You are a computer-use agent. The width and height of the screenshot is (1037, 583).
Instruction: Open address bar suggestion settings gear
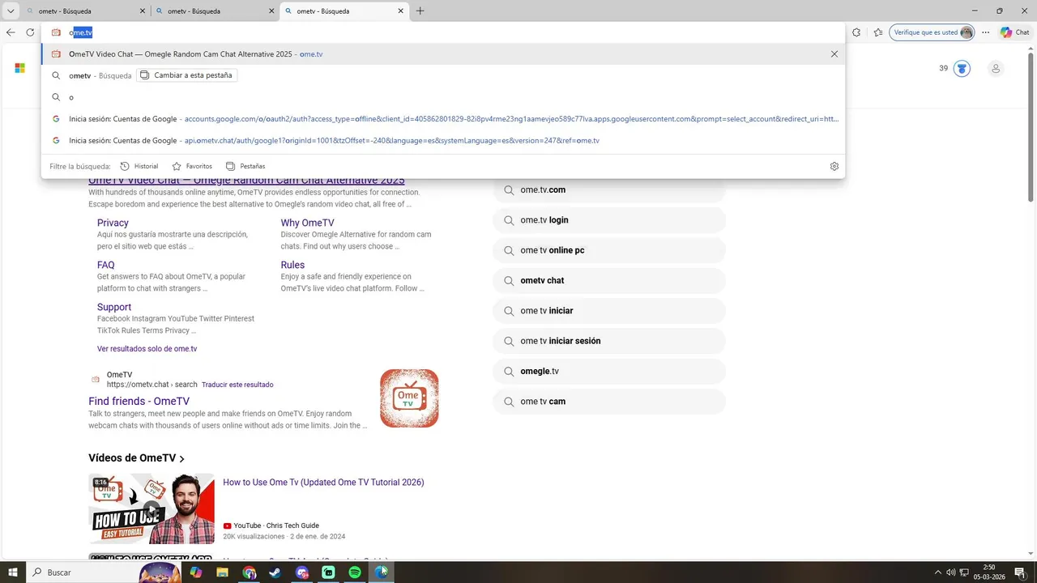(834, 166)
